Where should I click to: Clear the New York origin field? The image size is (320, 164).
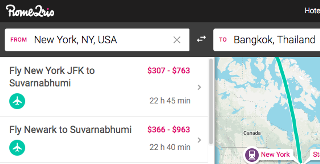(x=177, y=40)
